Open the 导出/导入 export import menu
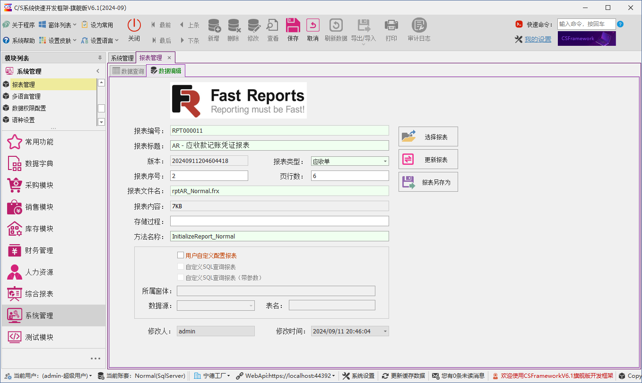This screenshot has height=383, width=642. [364, 31]
